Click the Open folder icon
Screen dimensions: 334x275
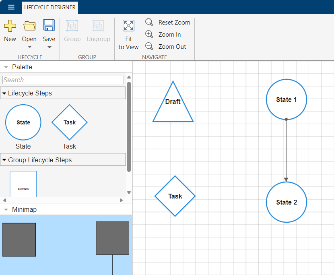(x=29, y=26)
